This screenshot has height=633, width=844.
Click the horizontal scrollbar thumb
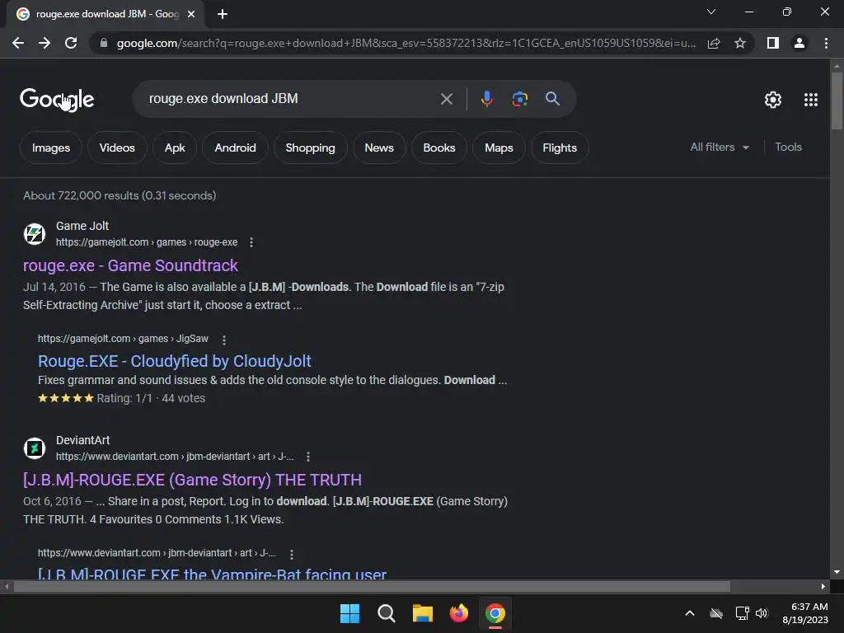[372, 586]
